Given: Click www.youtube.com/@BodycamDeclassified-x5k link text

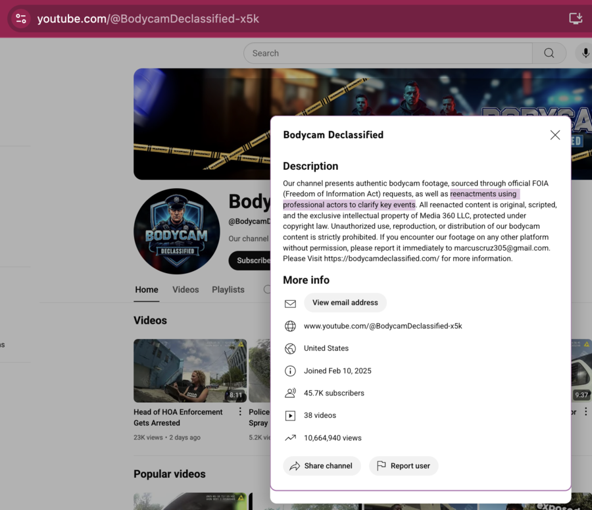Looking at the screenshot, I should pos(383,326).
